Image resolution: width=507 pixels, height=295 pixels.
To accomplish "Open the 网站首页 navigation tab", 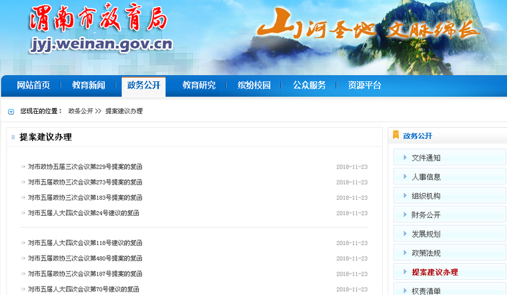I will coord(33,85).
